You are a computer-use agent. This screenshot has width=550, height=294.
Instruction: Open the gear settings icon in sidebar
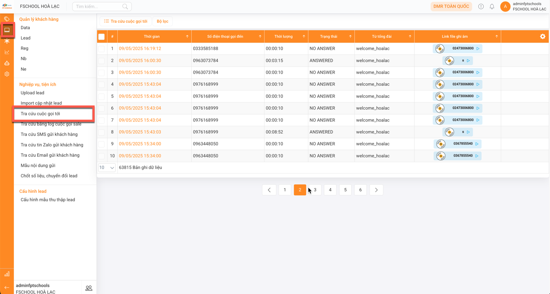point(7,74)
